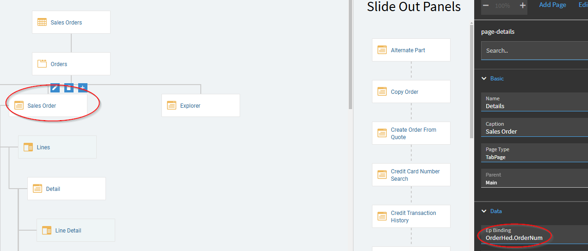Click the page-details Search field
The image size is (588, 251).
coord(534,51)
